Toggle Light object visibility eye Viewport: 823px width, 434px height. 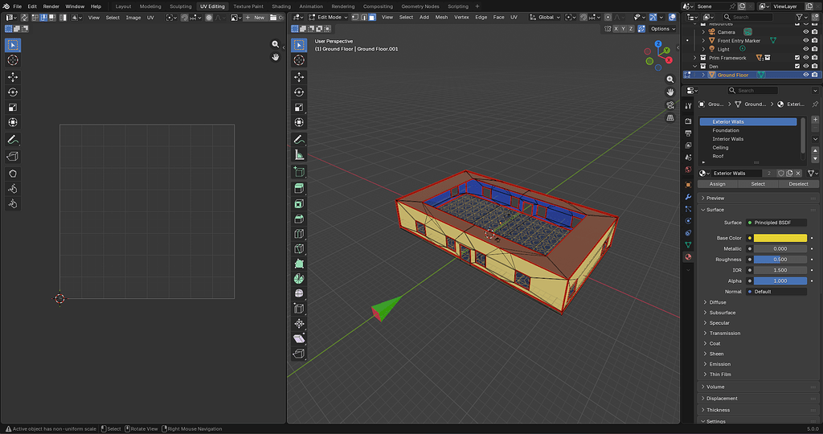pos(805,49)
